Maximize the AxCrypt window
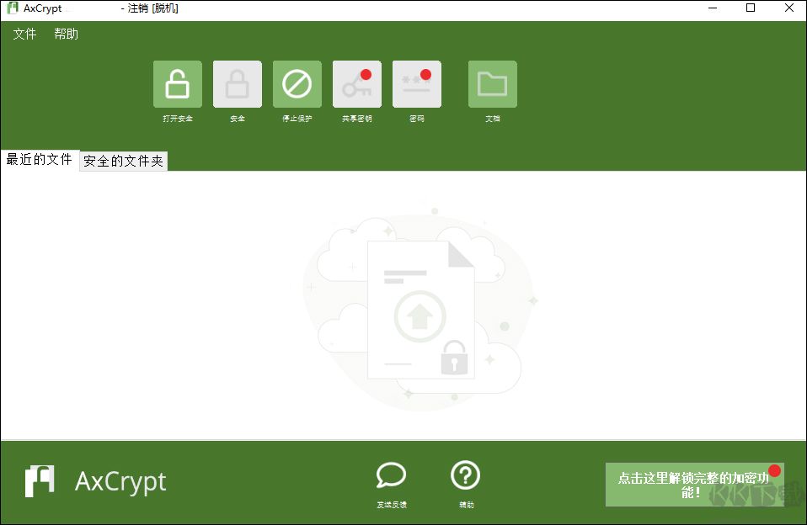 pyautogui.click(x=751, y=8)
